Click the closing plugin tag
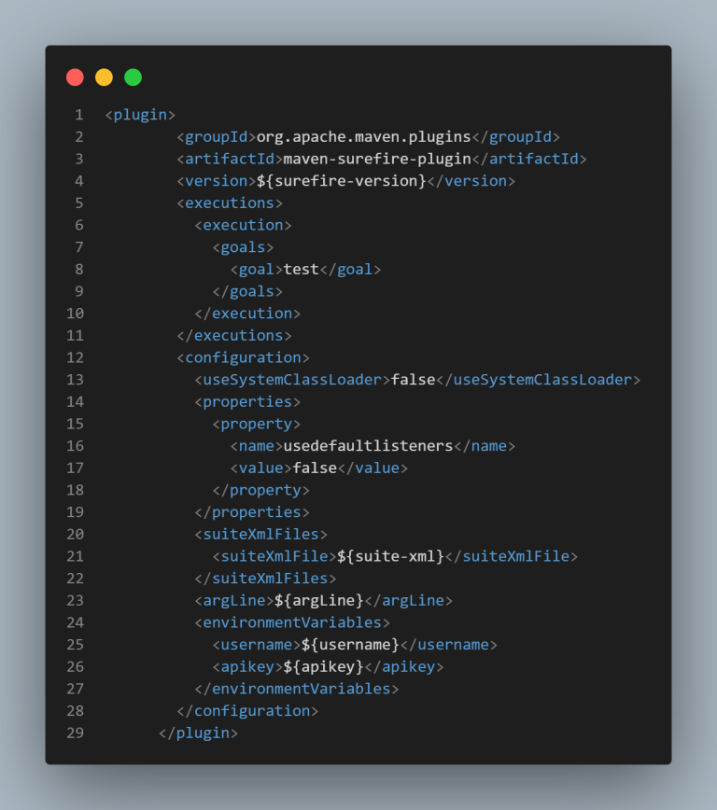717x810 pixels. click(x=199, y=733)
